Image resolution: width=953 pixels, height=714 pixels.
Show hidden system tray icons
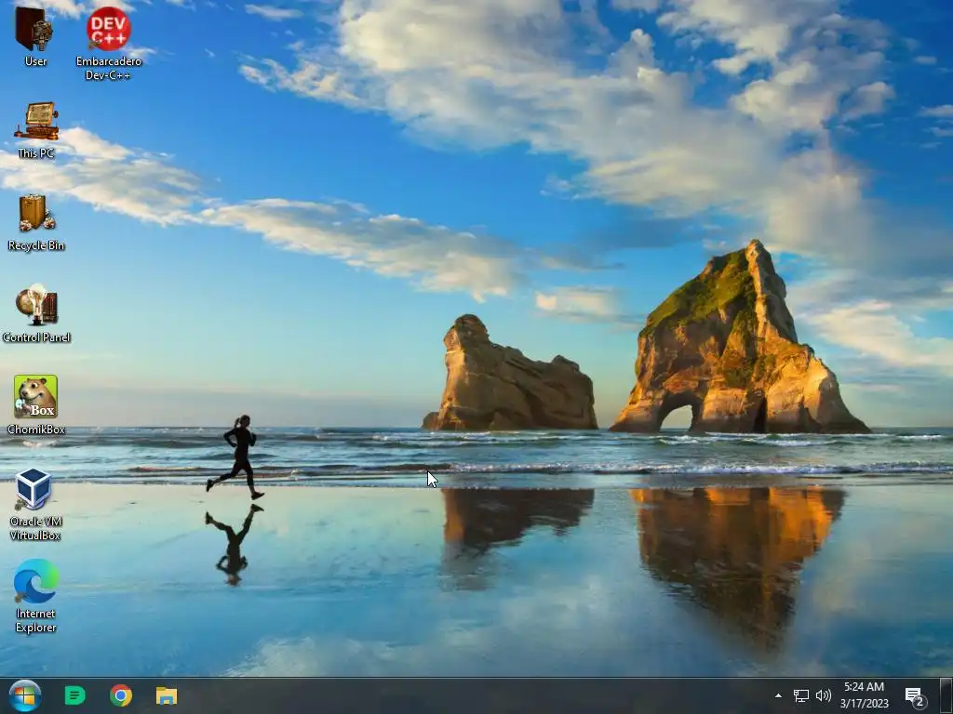pos(778,695)
